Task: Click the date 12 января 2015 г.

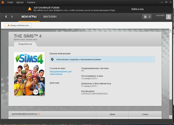Action: pos(89,79)
